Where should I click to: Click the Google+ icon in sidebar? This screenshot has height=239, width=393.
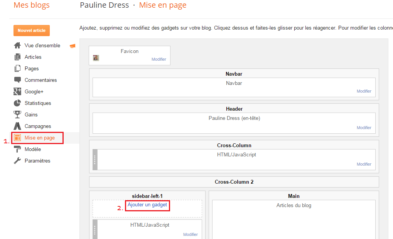coord(17,91)
